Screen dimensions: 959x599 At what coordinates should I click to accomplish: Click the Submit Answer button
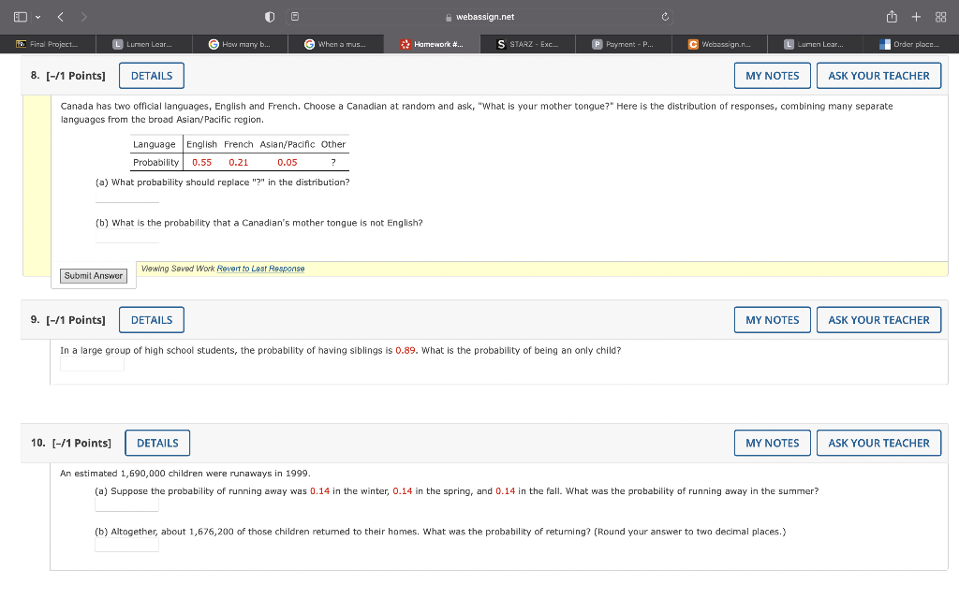click(93, 275)
